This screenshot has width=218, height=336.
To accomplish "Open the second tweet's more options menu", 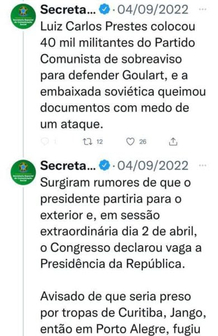I will tap(202, 165).
